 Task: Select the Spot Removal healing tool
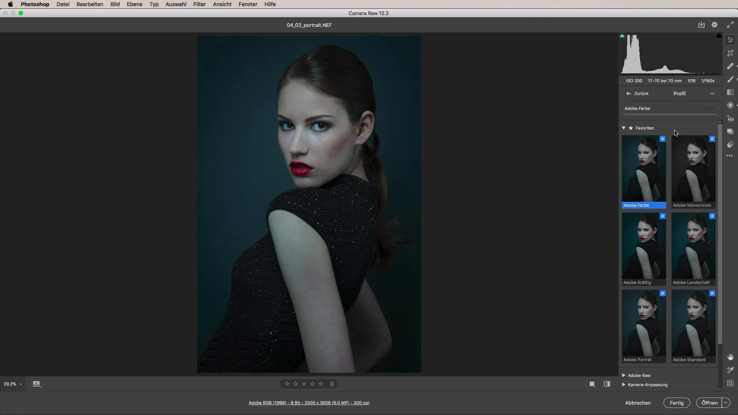coord(730,66)
